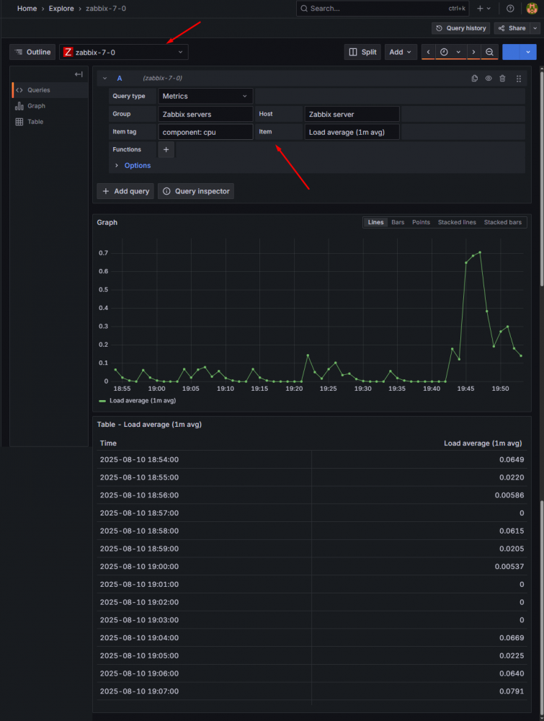Select Bars graph style

(398, 223)
